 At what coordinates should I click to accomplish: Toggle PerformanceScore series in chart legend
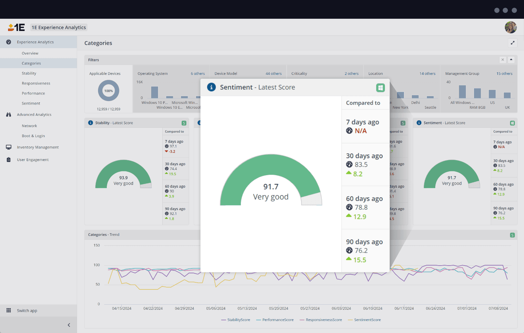[x=275, y=320]
